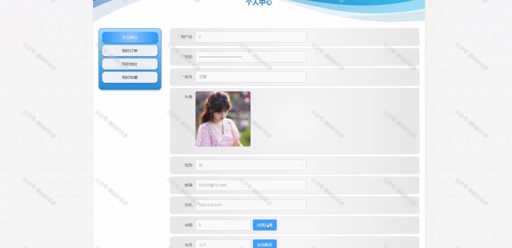The image size is (512, 248).
Task: Click the 余额 label text
Action: click(188, 225)
